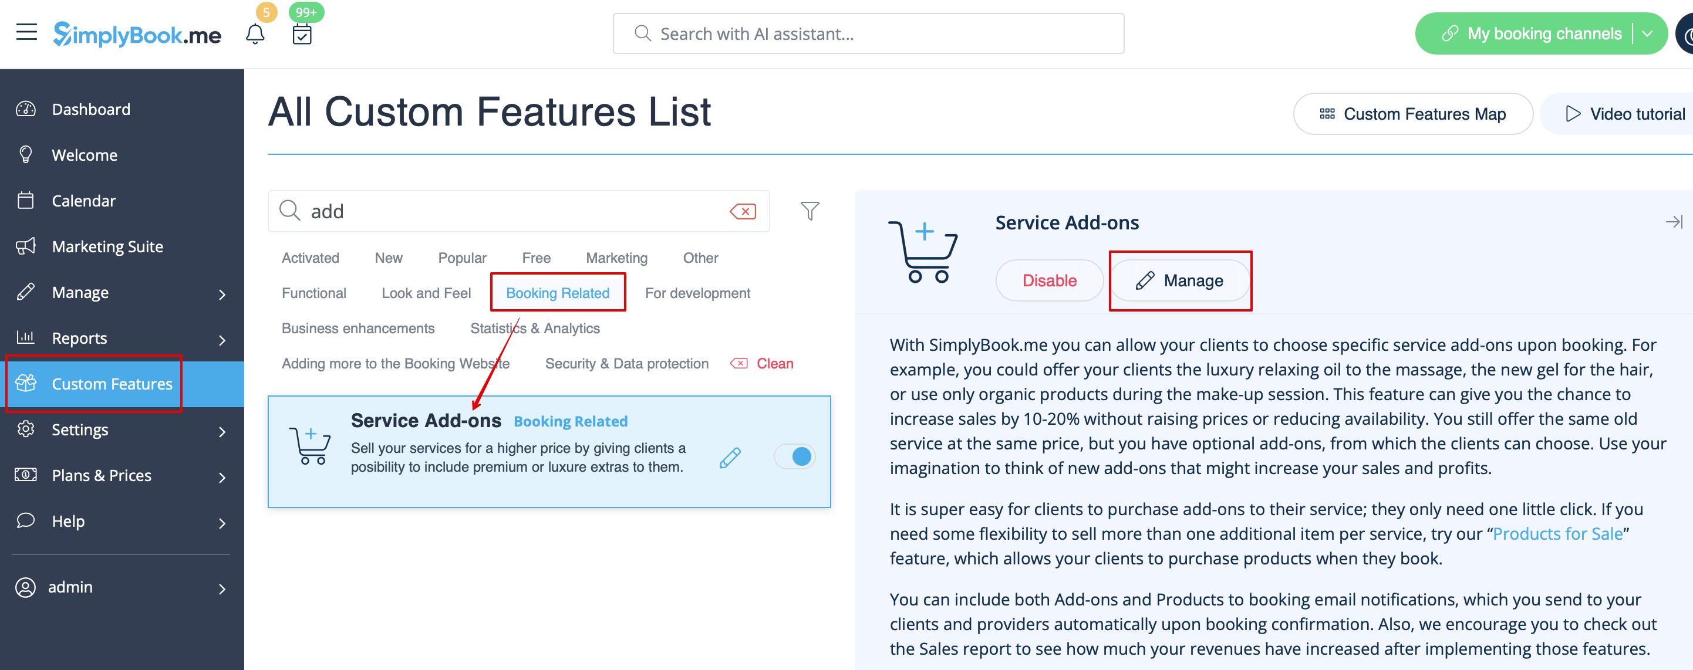Click the Manage pencil icon in sidebar
1693x670 pixels.
click(x=26, y=292)
